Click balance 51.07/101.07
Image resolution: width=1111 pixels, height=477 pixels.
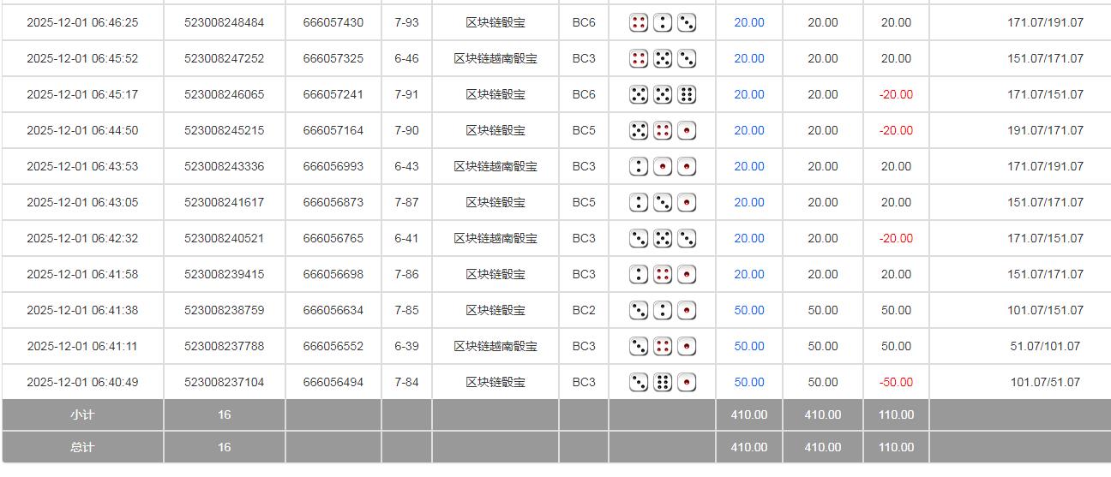click(1045, 347)
